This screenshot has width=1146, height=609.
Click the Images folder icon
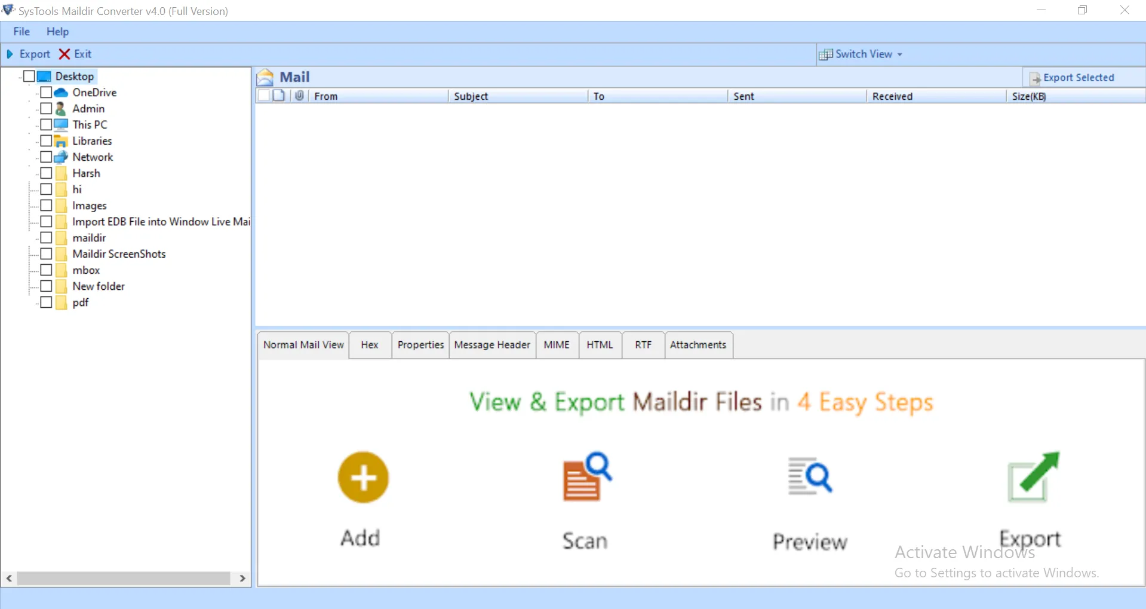(x=61, y=206)
